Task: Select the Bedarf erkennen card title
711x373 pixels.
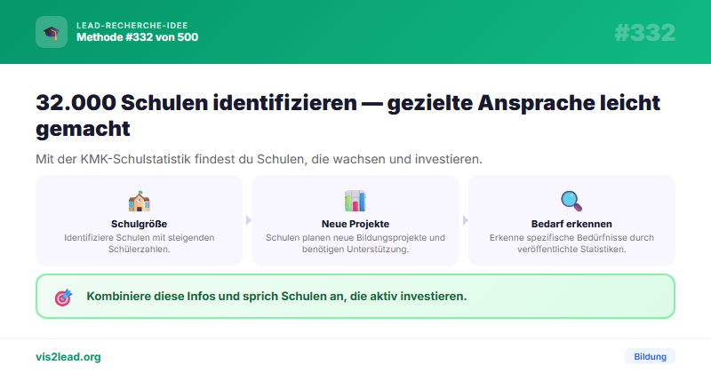Action: click(x=571, y=224)
